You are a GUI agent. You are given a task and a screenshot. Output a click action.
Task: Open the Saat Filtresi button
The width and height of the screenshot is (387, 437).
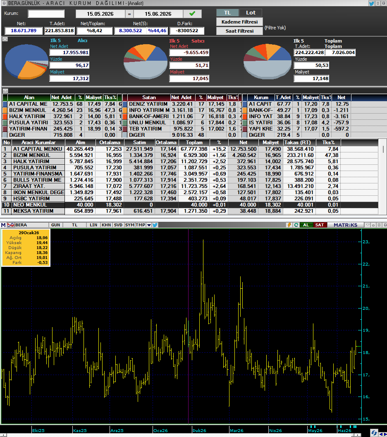pyautogui.click(x=239, y=31)
